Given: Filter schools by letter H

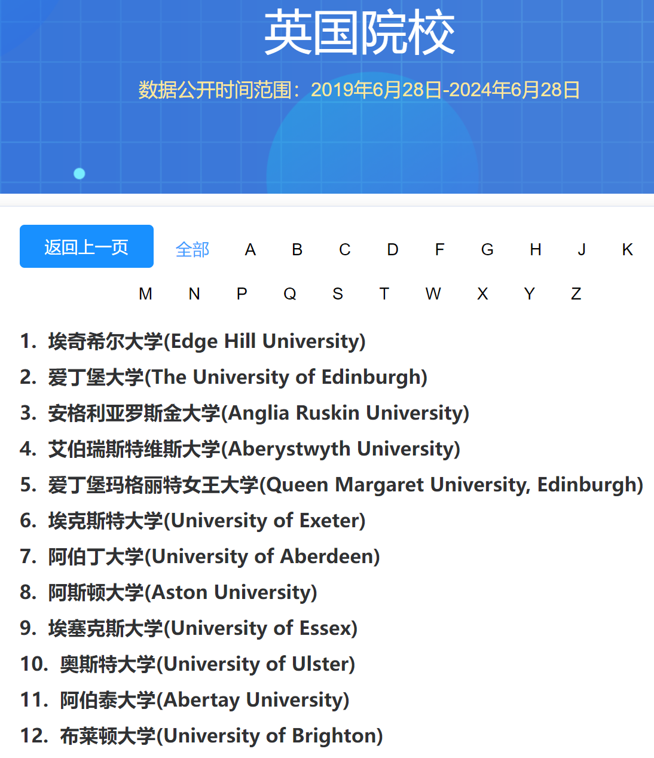Looking at the screenshot, I should click(x=536, y=249).
